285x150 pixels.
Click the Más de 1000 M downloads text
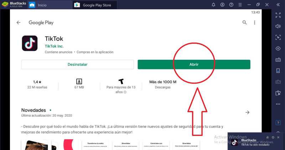click(x=163, y=82)
